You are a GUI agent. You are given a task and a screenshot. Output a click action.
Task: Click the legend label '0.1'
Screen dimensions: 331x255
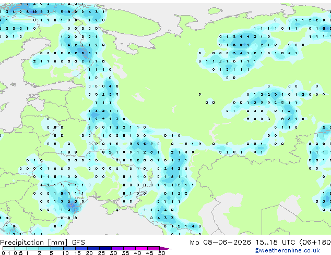click(6, 253)
